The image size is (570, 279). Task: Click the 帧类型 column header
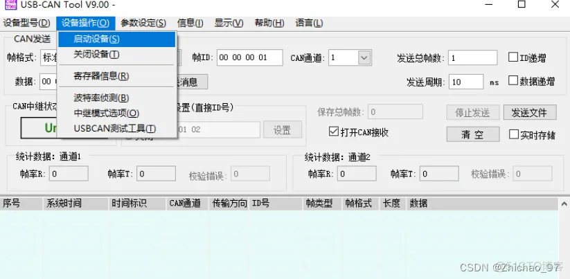click(x=323, y=204)
